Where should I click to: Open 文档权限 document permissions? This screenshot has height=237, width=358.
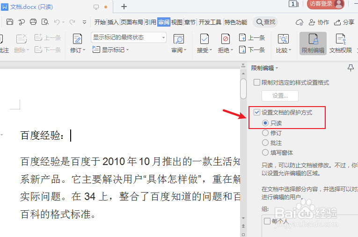(340, 43)
